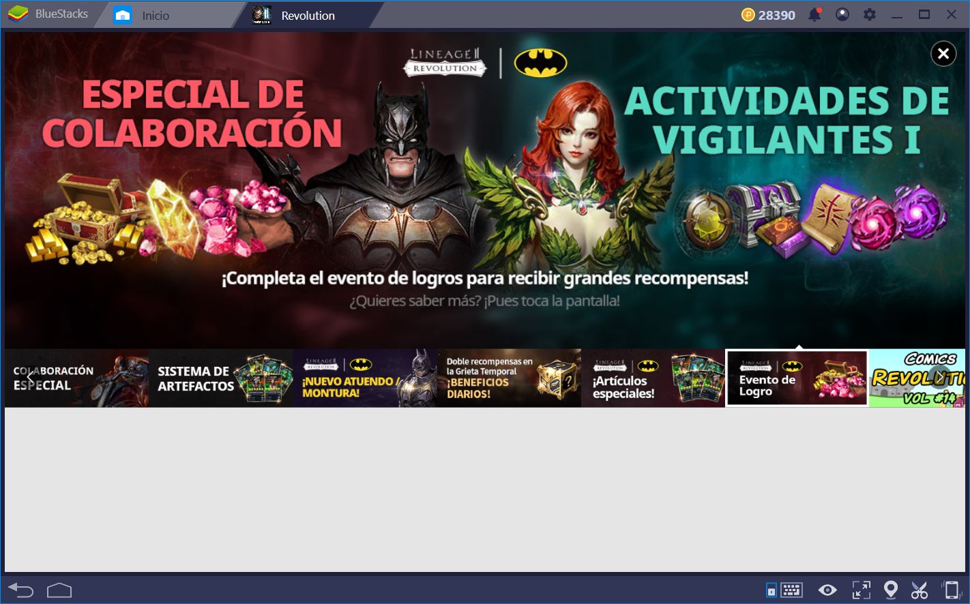Open the BlueStacks coins balance 28390
This screenshot has width=970, height=604.
[x=768, y=15]
